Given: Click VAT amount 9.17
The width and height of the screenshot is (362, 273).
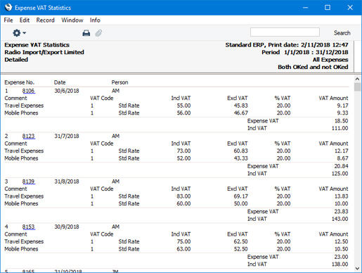Looking at the screenshot, I should (342, 106).
